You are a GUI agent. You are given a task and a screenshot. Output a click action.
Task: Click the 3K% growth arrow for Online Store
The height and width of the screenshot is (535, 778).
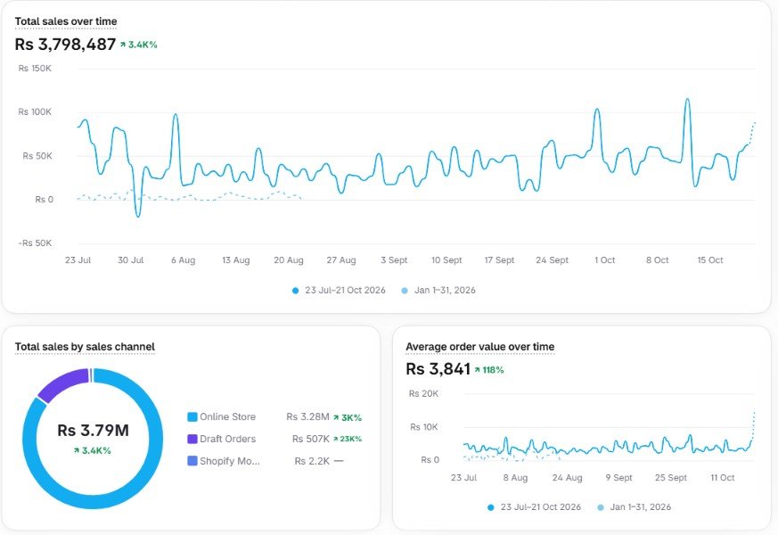pyautogui.click(x=348, y=418)
